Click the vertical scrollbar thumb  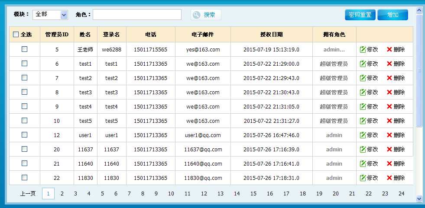(x=419, y=70)
